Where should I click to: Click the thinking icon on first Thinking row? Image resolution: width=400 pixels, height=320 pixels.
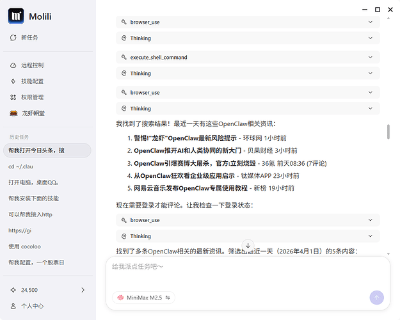click(124, 38)
